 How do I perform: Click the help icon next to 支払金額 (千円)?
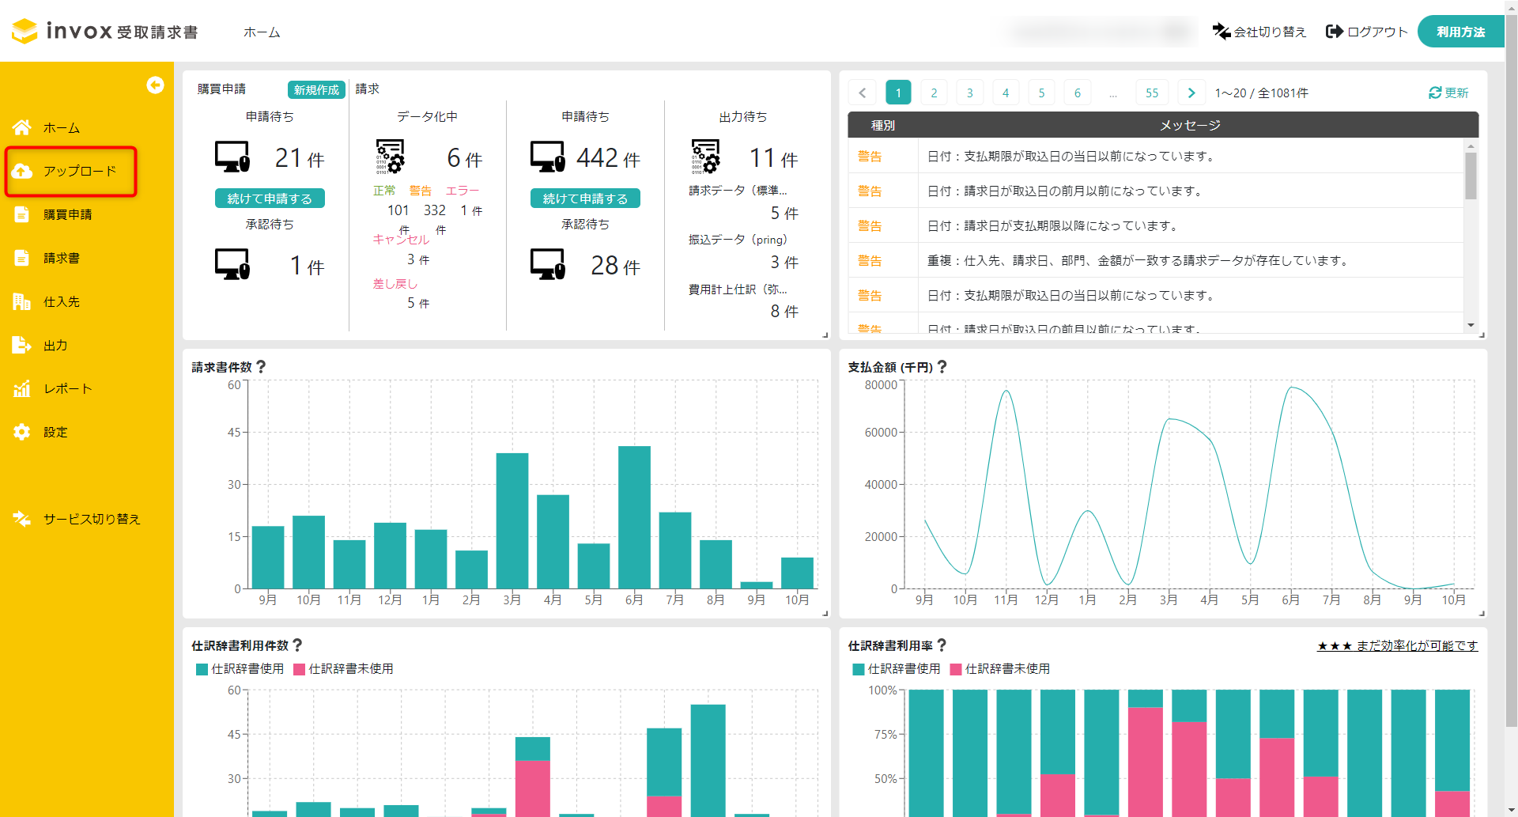click(942, 367)
